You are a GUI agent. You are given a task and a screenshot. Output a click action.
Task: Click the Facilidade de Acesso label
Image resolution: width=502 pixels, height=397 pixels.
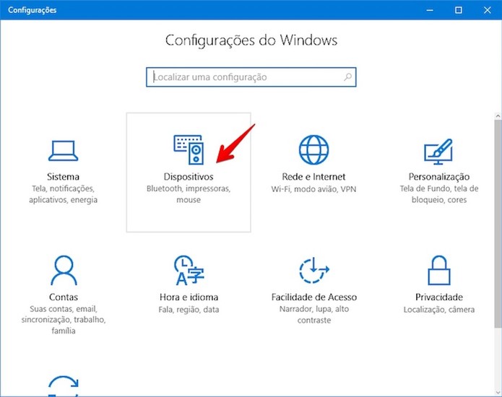[314, 297]
